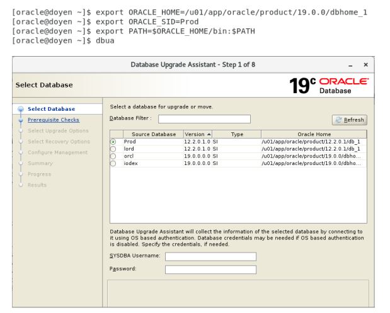Image resolution: width=390 pixels, height=313 pixels.
Task: Open the Prerequisite Checks step link
Action: [x=54, y=120]
